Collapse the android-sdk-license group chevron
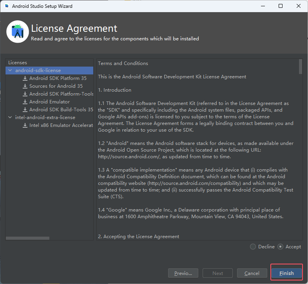308x284 pixels. (x=10, y=70)
